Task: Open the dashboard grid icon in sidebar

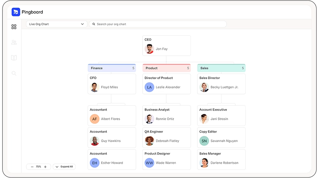Action: [14, 27]
